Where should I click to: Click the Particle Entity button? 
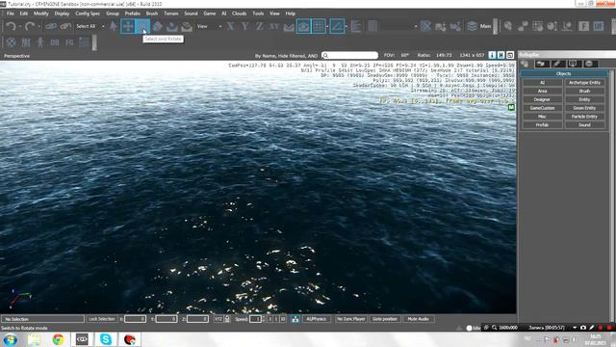(584, 117)
